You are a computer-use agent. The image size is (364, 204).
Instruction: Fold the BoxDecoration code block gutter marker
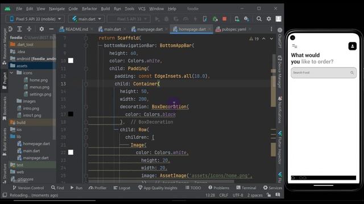[x=86, y=107]
